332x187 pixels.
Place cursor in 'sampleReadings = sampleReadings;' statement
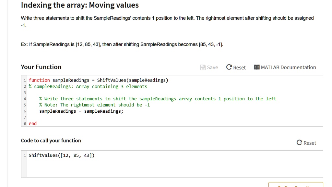tap(81, 111)
